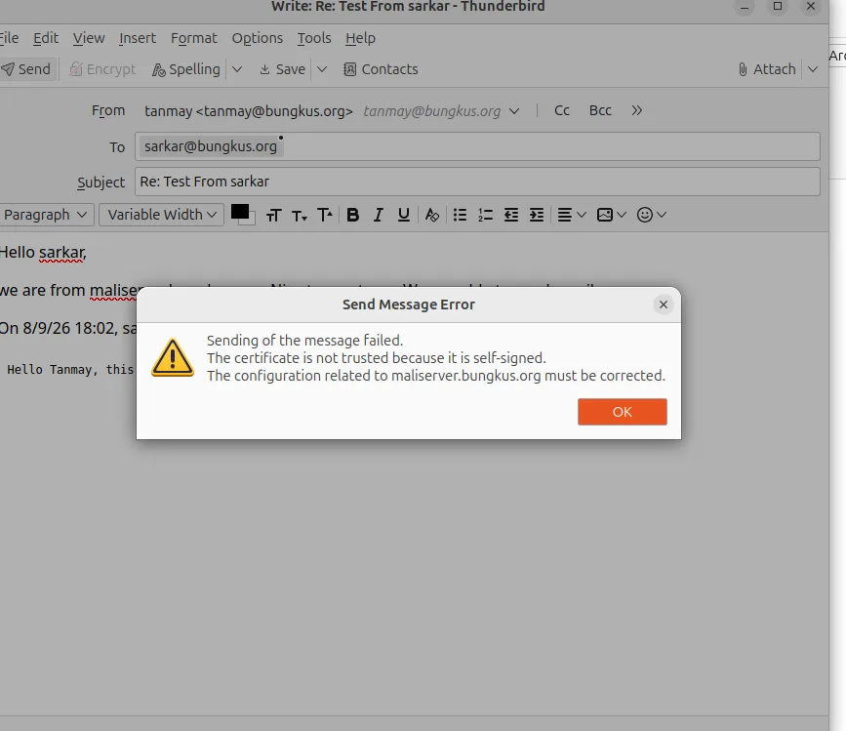Save the message draft
The height and width of the screenshot is (731, 846).
(x=282, y=69)
